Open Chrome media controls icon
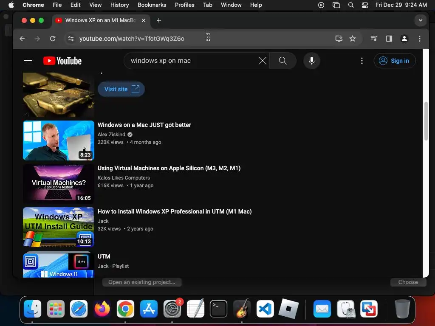435x326 pixels. (x=374, y=39)
